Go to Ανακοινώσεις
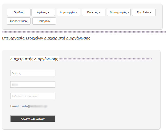Screen dimensions: 167x132 19,21
